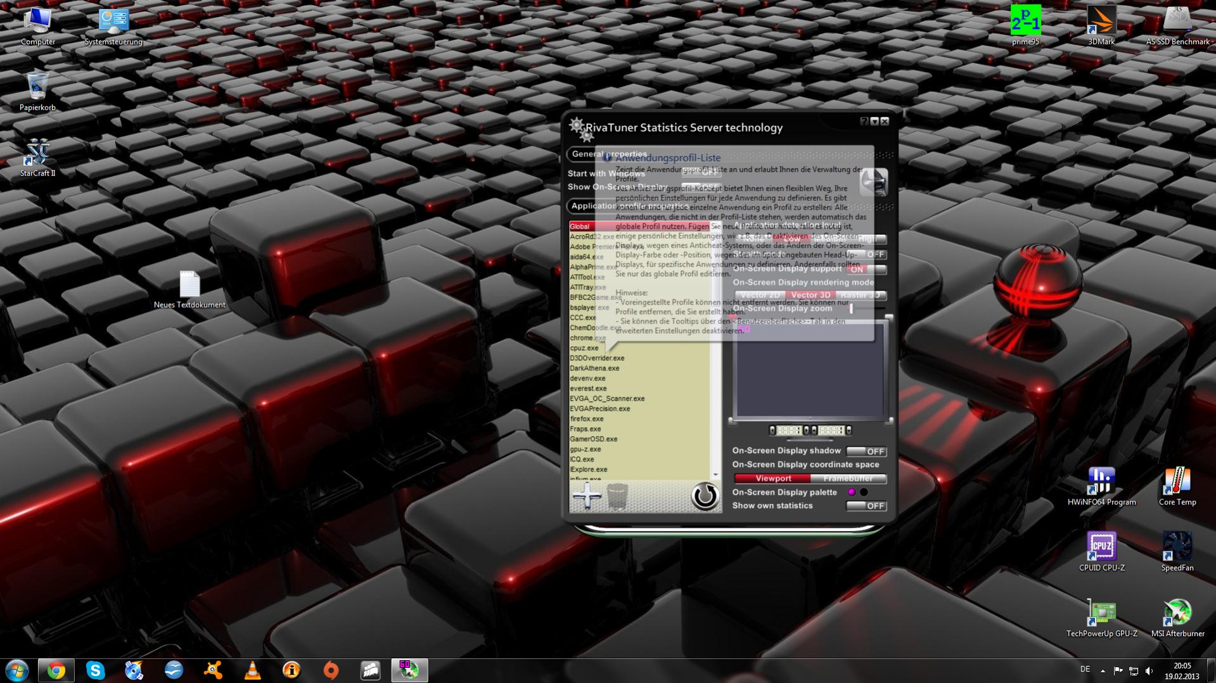Toggle the Show own statistics switch

(x=866, y=506)
